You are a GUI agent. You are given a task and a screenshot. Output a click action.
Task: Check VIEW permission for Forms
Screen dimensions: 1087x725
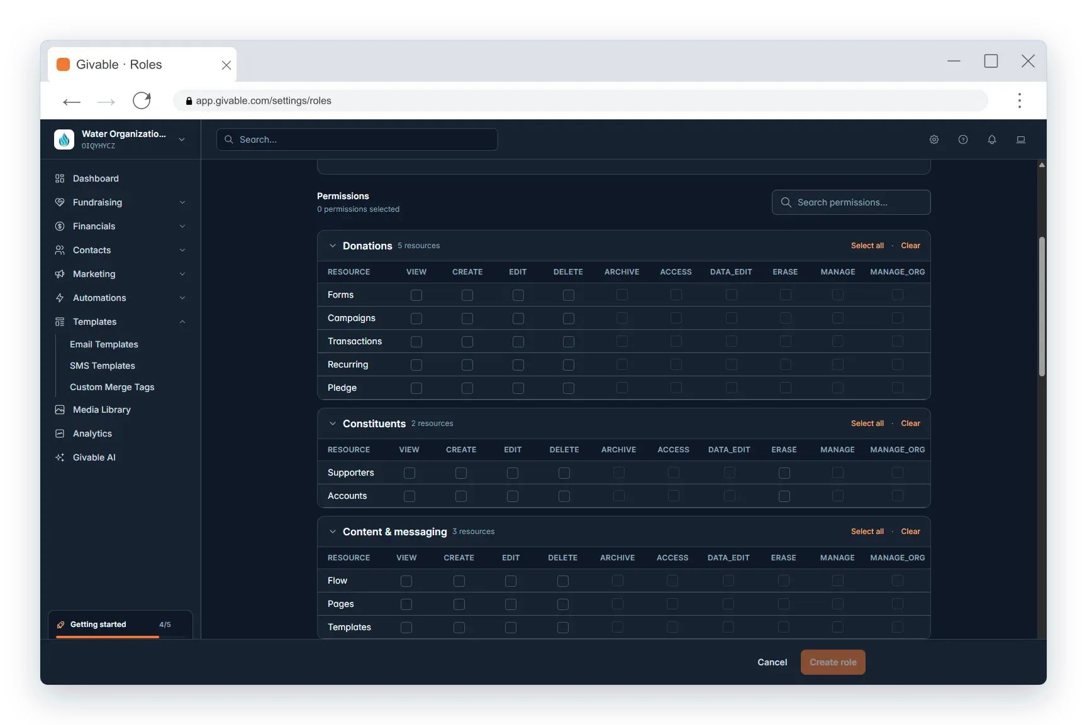pyautogui.click(x=416, y=295)
